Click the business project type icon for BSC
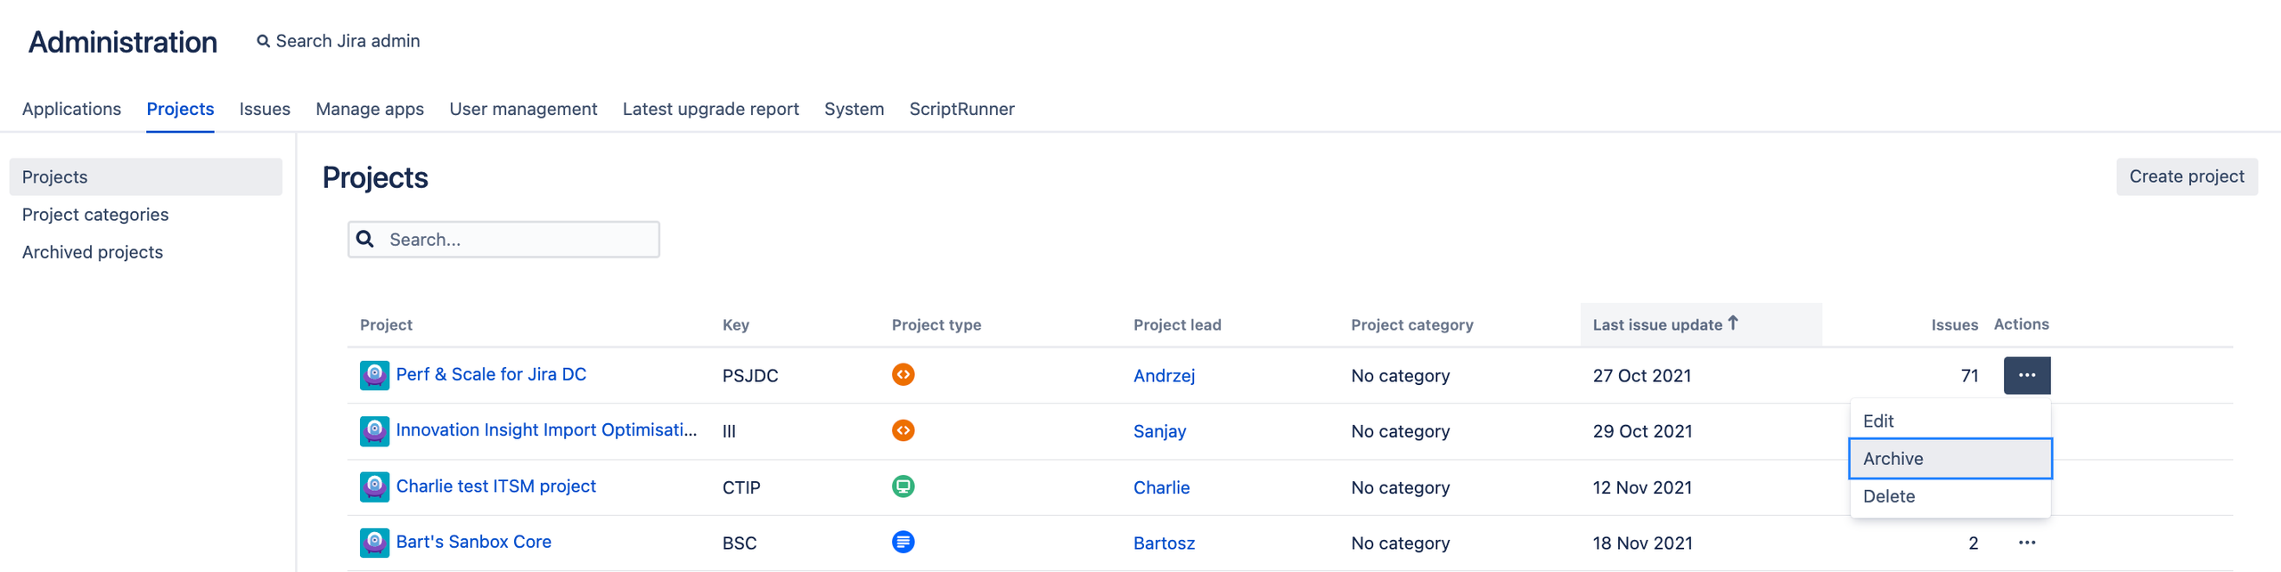The width and height of the screenshot is (2281, 572). (903, 543)
